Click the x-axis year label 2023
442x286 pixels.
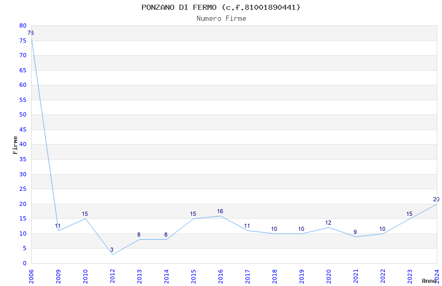(x=410, y=277)
